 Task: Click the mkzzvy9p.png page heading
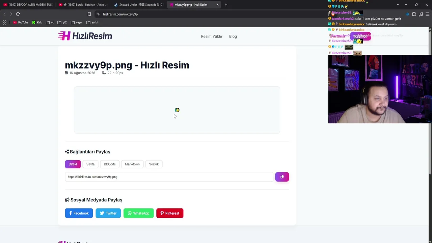point(127,65)
